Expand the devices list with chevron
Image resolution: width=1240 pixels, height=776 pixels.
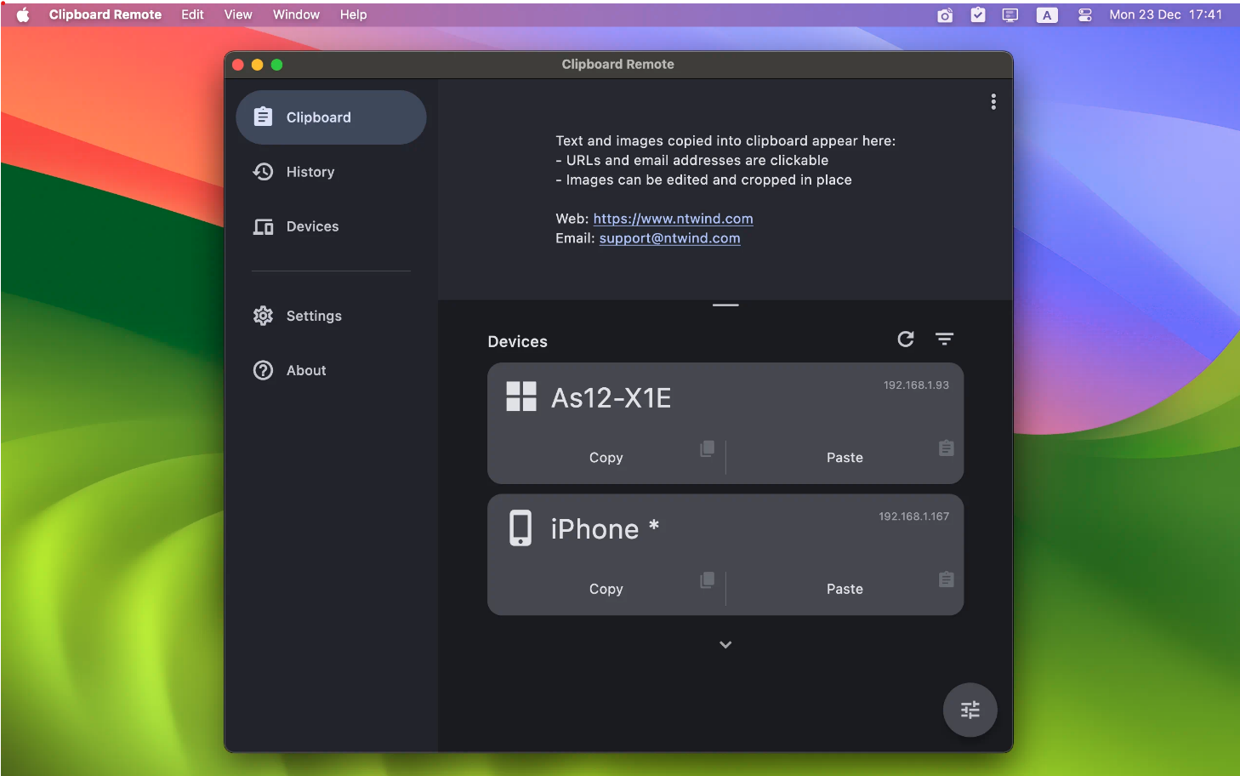coord(725,645)
